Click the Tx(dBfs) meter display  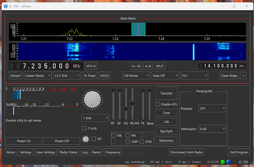[41, 109]
